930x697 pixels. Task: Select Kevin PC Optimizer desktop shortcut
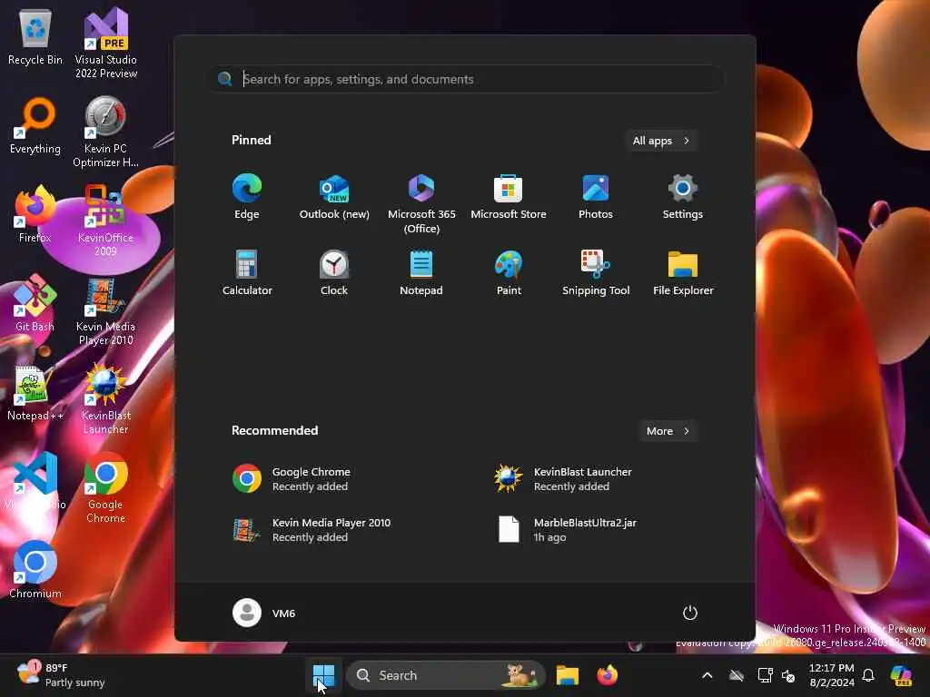[106, 132]
